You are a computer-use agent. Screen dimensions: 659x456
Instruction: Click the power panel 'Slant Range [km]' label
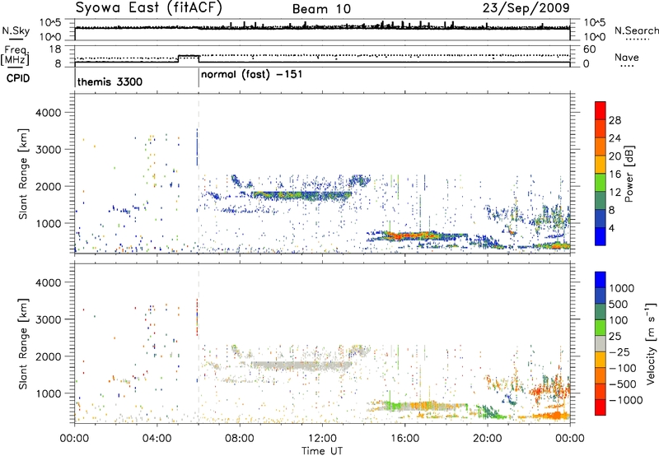[23, 174]
